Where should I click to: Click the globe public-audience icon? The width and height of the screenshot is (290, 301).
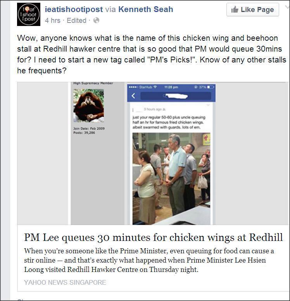(96, 20)
